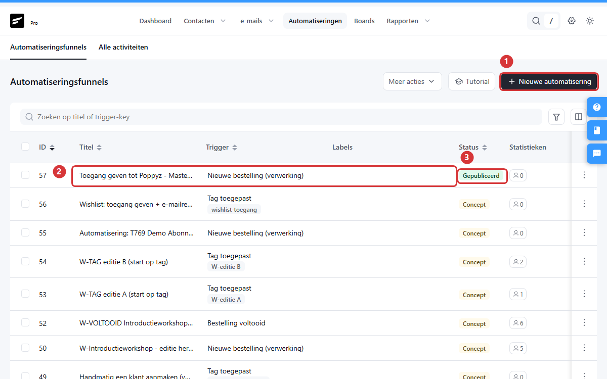Viewport: 607px width, 379px height.
Task: Expand the e-mails menu chevron
Action: (271, 21)
